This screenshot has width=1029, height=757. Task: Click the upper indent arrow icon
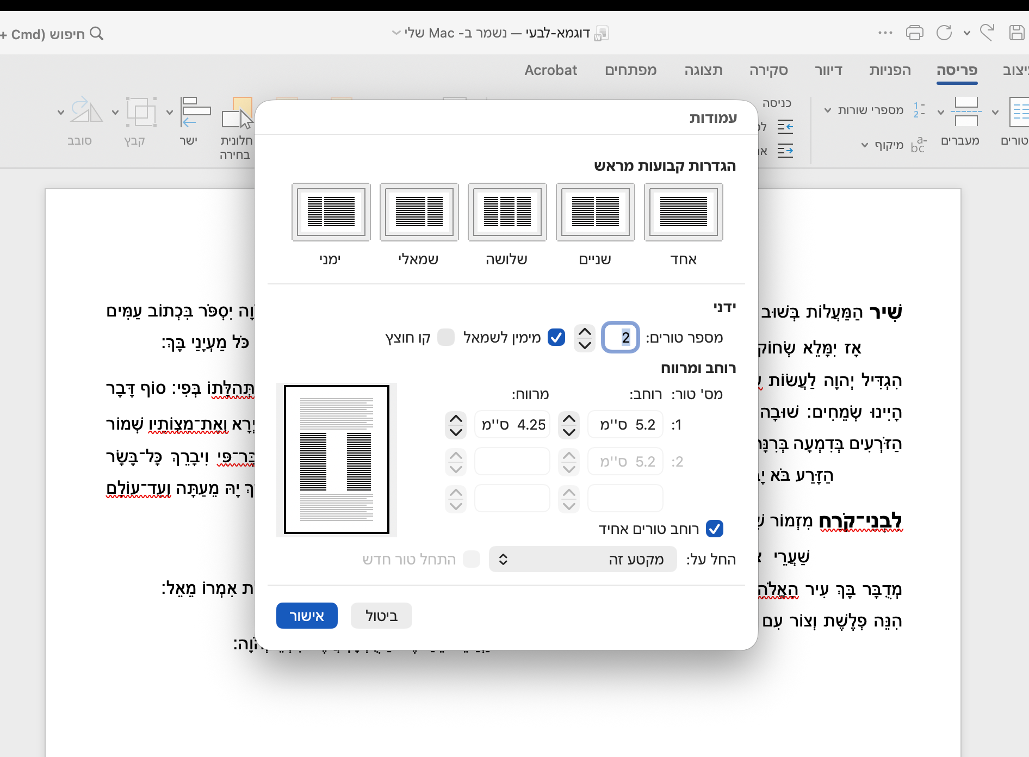(785, 127)
